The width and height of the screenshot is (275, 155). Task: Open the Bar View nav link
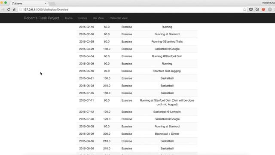click(98, 18)
